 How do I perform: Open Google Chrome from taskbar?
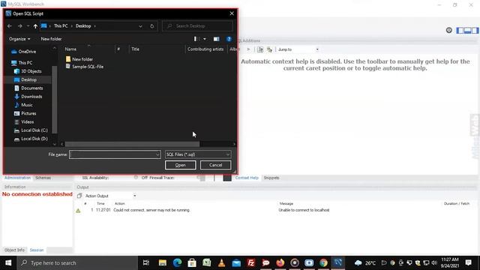(323, 263)
